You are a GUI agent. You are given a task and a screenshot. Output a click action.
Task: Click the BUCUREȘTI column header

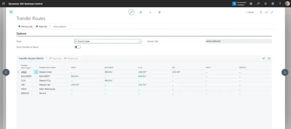[109, 67]
